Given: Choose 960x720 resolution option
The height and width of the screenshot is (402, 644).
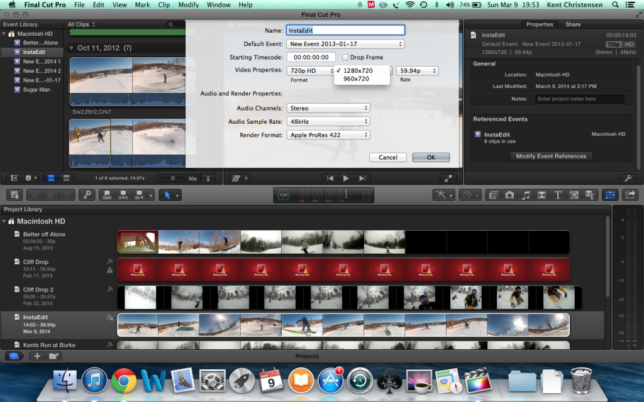Looking at the screenshot, I should 356,79.
